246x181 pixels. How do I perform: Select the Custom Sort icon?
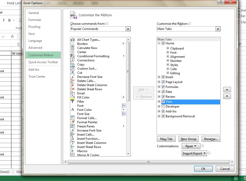point(72,68)
